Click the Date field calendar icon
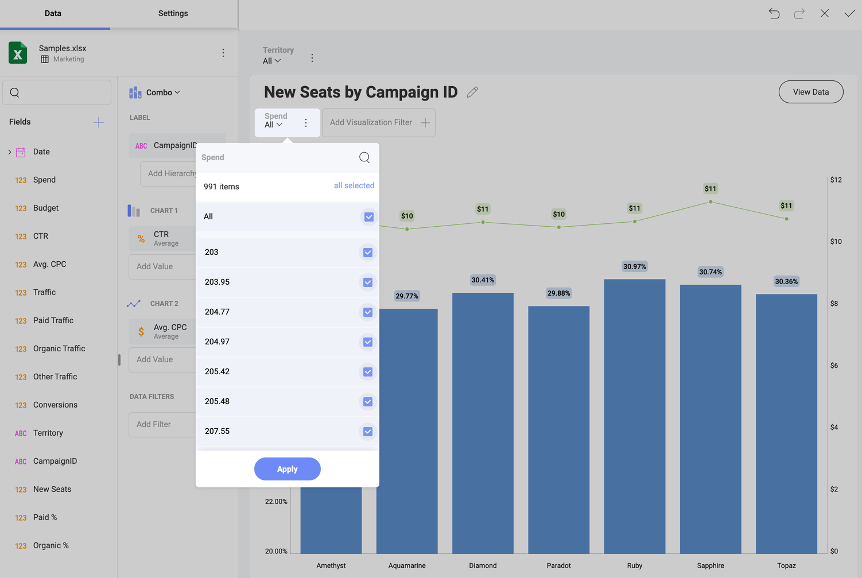 coord(21,152)
